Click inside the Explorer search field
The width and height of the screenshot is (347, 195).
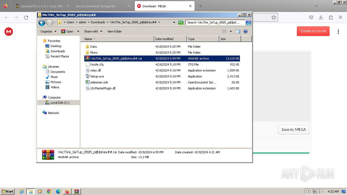click(215, 22)
